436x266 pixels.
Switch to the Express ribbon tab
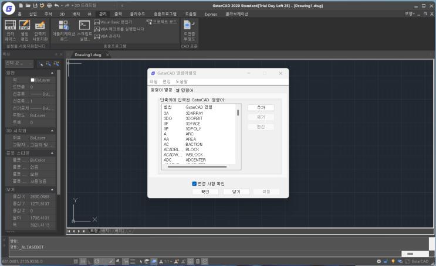[211, 14]
